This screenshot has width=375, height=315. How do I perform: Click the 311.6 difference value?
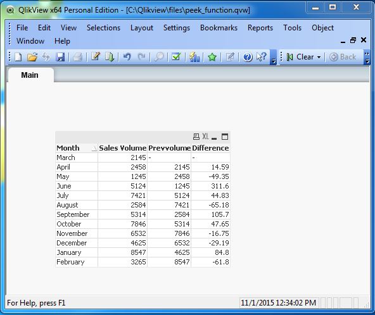(x=220, y=186)
